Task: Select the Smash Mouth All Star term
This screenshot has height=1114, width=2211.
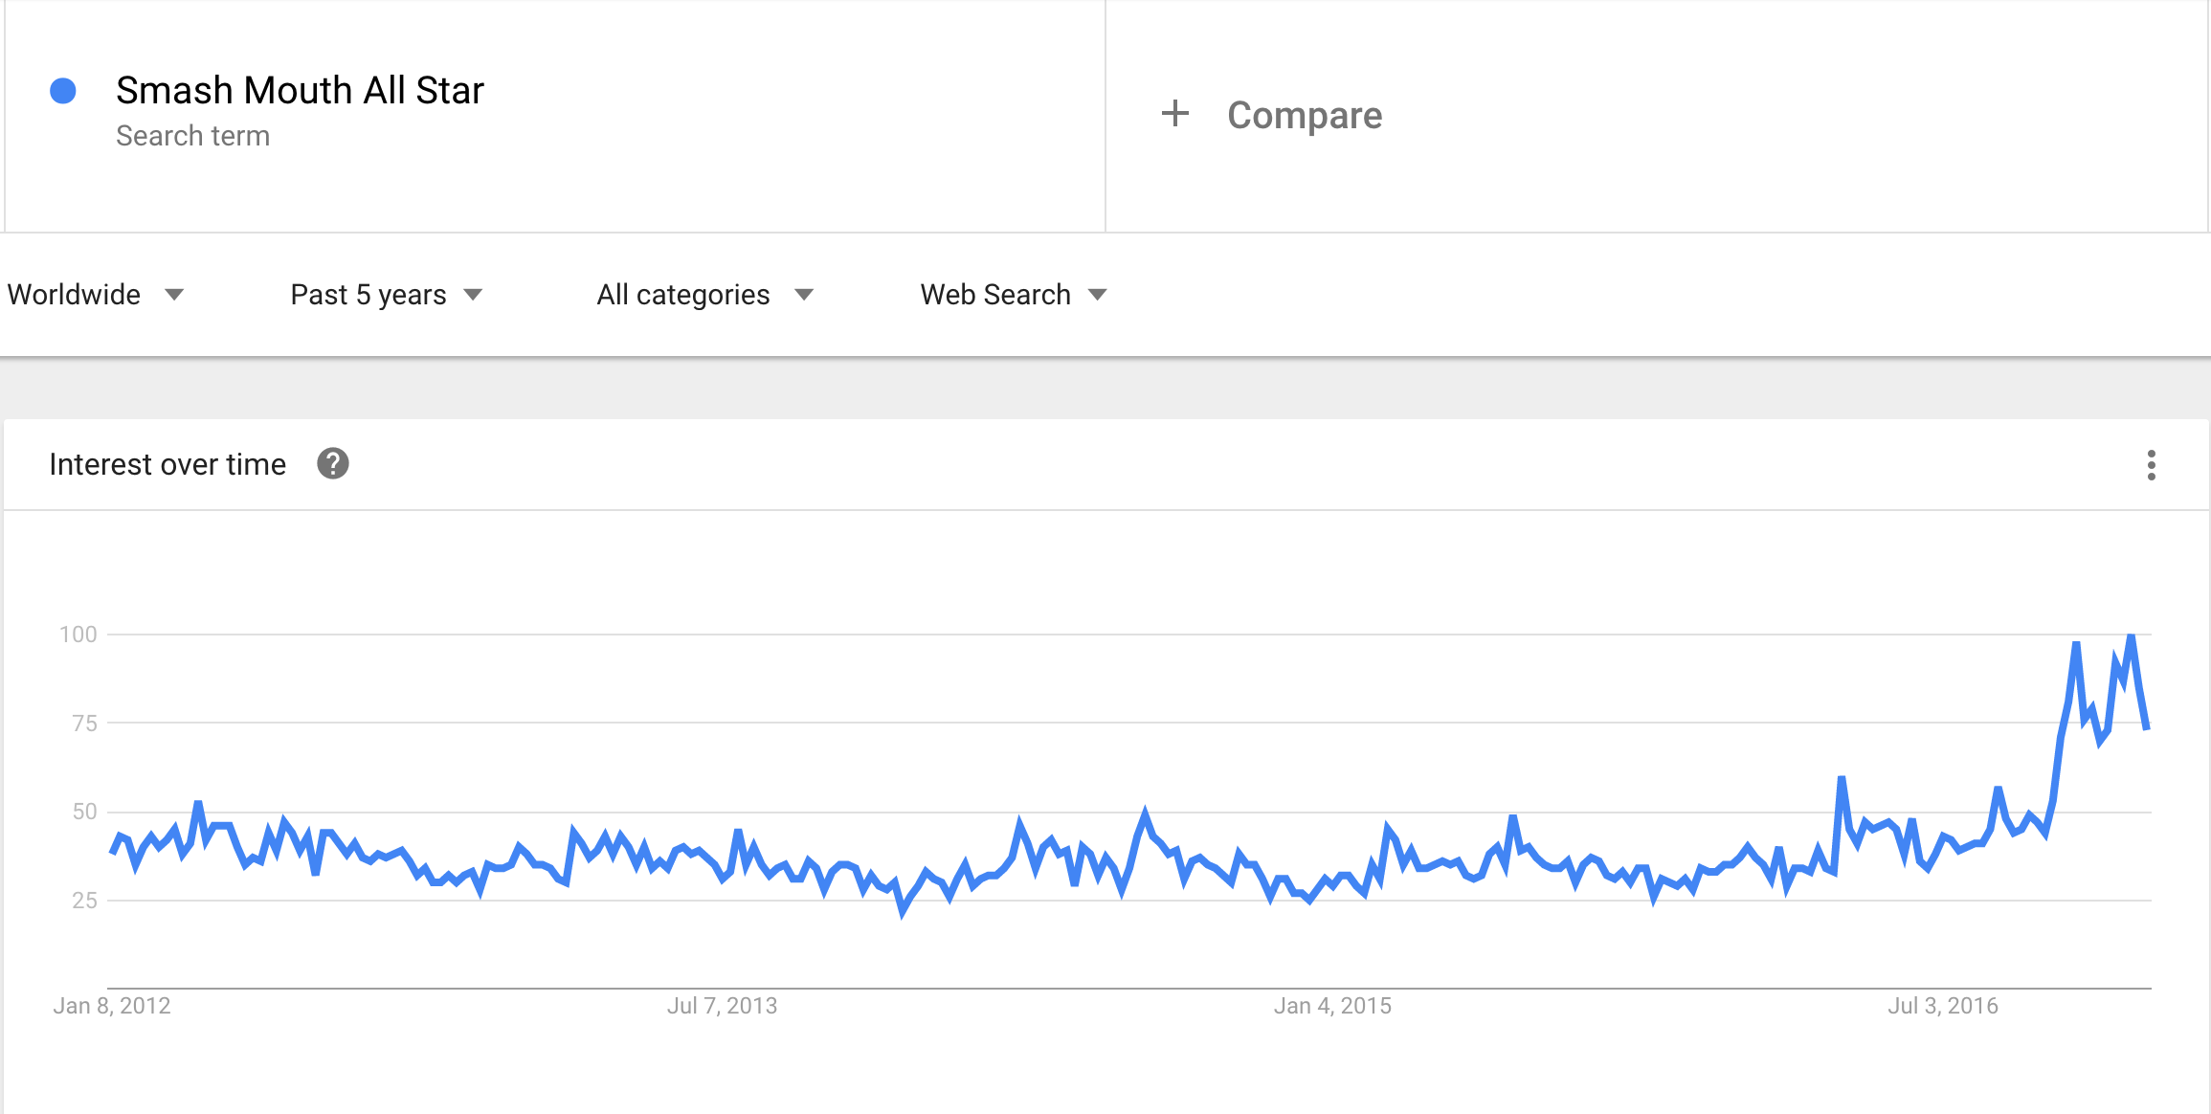Action: (x=300, y=91)
